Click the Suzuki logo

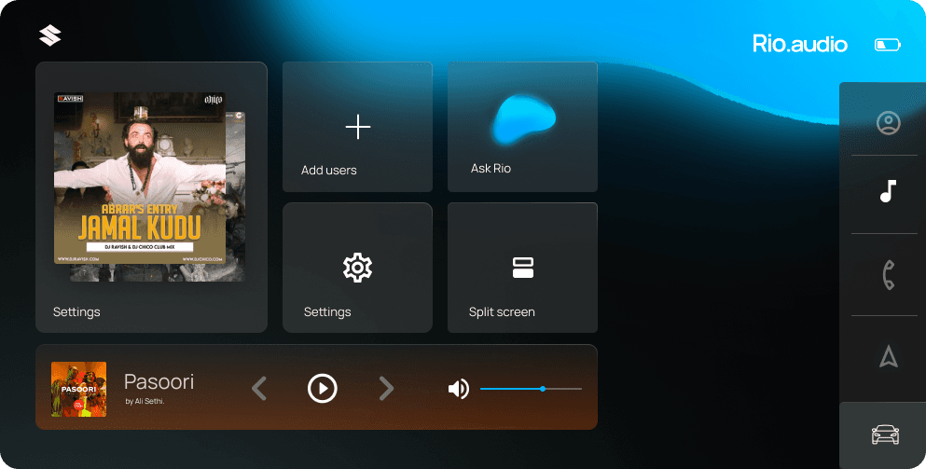(50, 35)
